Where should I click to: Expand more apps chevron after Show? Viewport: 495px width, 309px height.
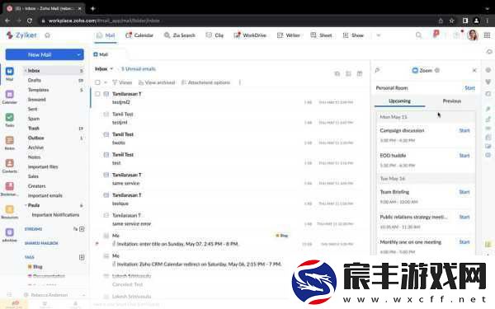pos(379,35)
